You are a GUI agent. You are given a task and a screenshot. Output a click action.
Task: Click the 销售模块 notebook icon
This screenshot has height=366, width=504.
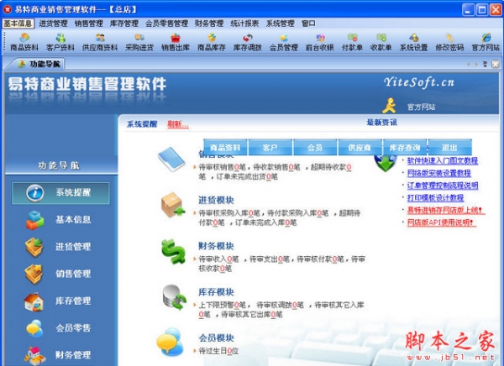[x=171, y=159]
